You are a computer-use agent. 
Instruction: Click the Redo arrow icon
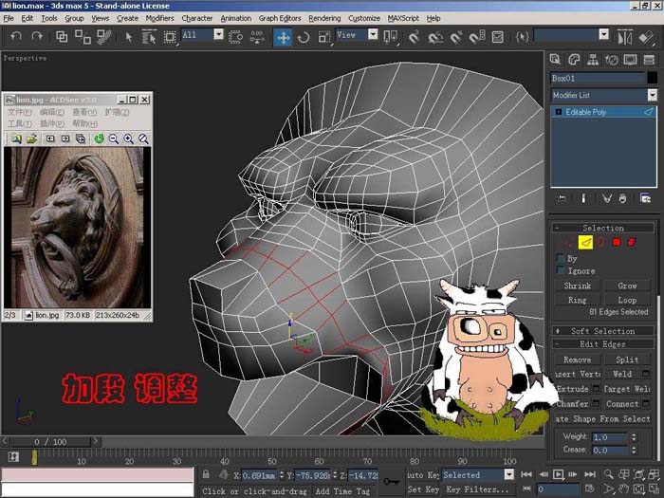click(37, 36)
